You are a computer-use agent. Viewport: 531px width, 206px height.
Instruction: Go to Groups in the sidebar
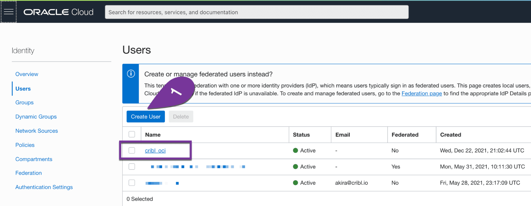(x=24, y=103)
